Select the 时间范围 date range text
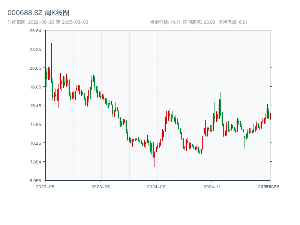300x225 pixels. tap(48, 22)
